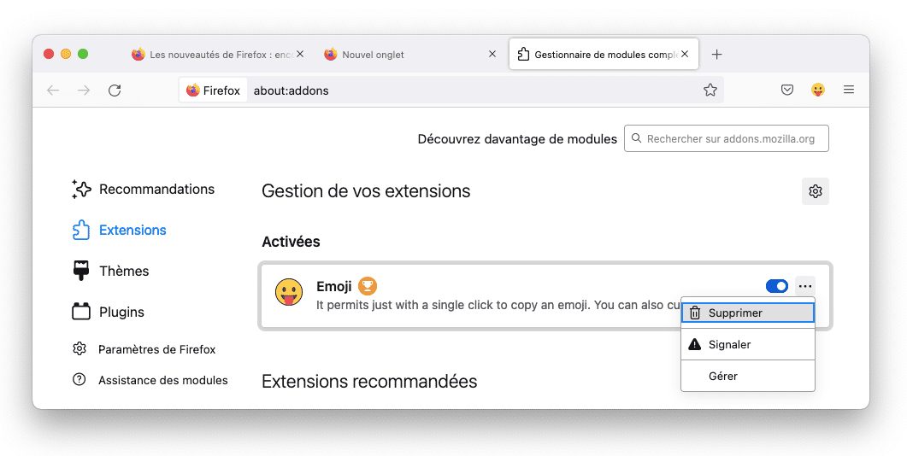This screenshot has height=456, width=907.
Task: Click the macOS green fullscreen window button
Action: [83, 54]
